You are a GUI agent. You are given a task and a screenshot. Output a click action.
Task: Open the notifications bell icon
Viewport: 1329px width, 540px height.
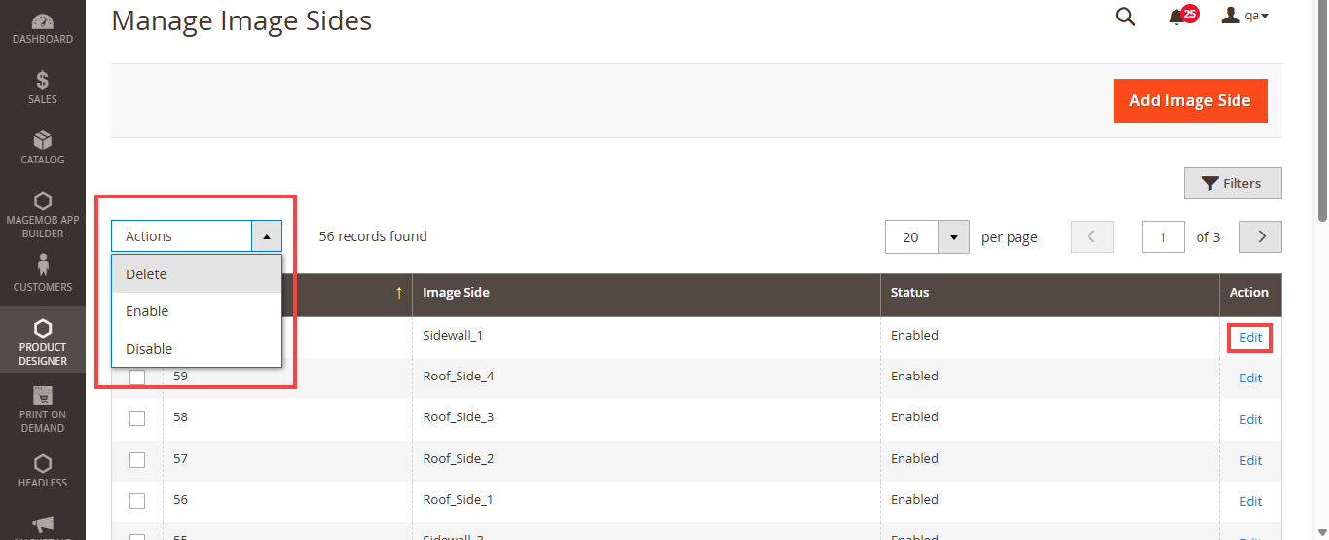[1177, 17]
